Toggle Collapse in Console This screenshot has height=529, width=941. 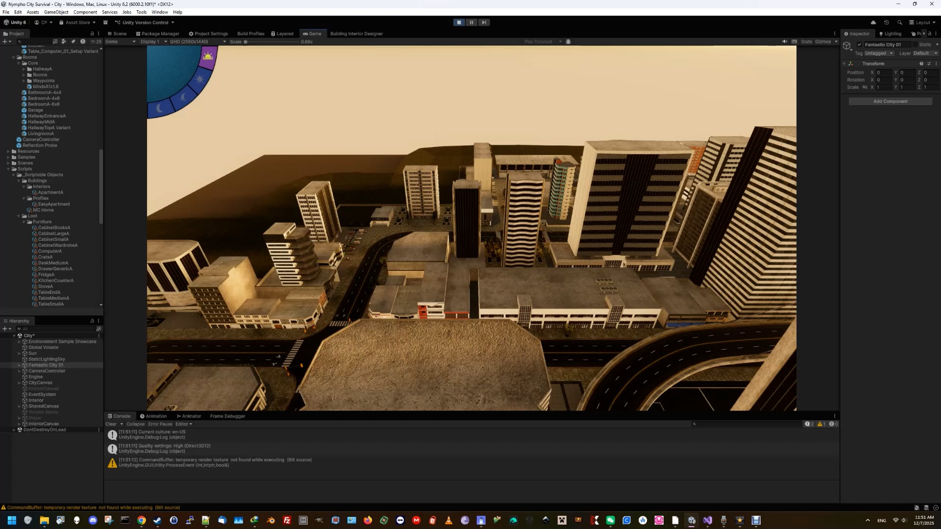click(x=135, y=424)
